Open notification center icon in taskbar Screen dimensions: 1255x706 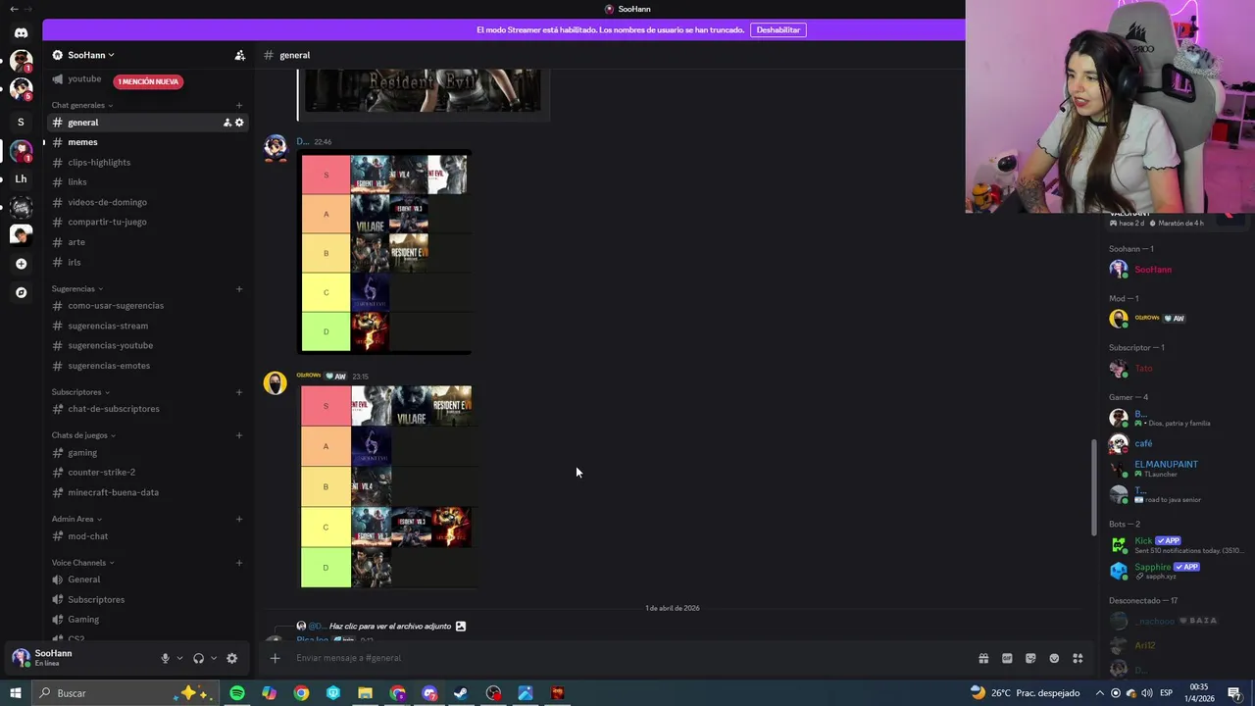click(x=1234, y=693)
